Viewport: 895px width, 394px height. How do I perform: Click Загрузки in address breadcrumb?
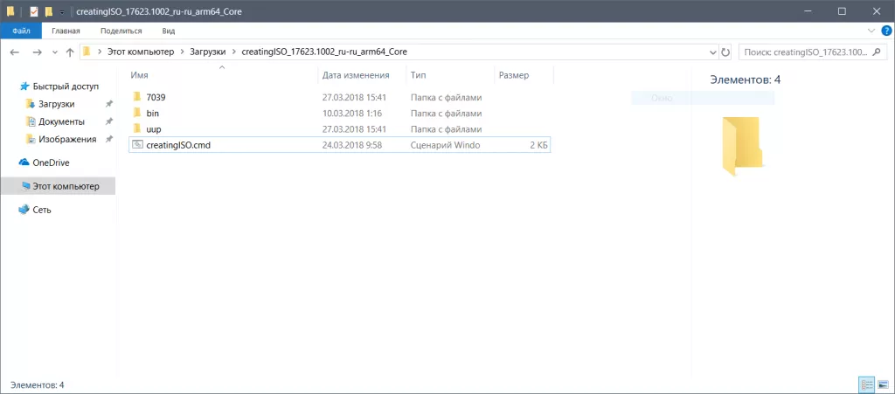tap(208, 52)
